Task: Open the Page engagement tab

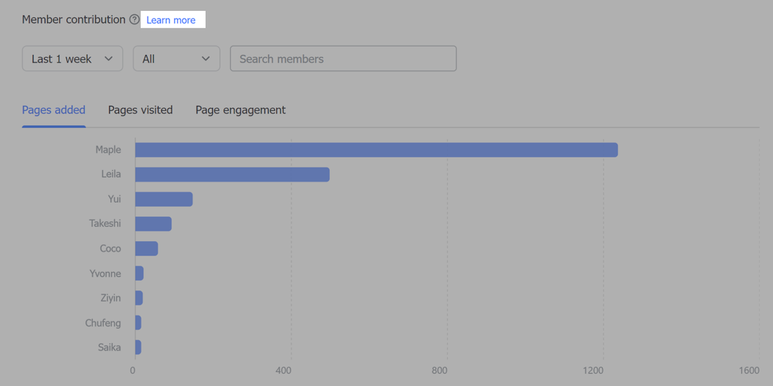Action: pos(240,110)
